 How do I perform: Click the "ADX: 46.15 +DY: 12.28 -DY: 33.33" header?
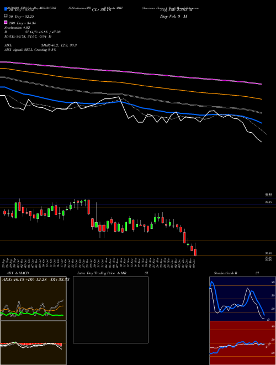[36, 280]
